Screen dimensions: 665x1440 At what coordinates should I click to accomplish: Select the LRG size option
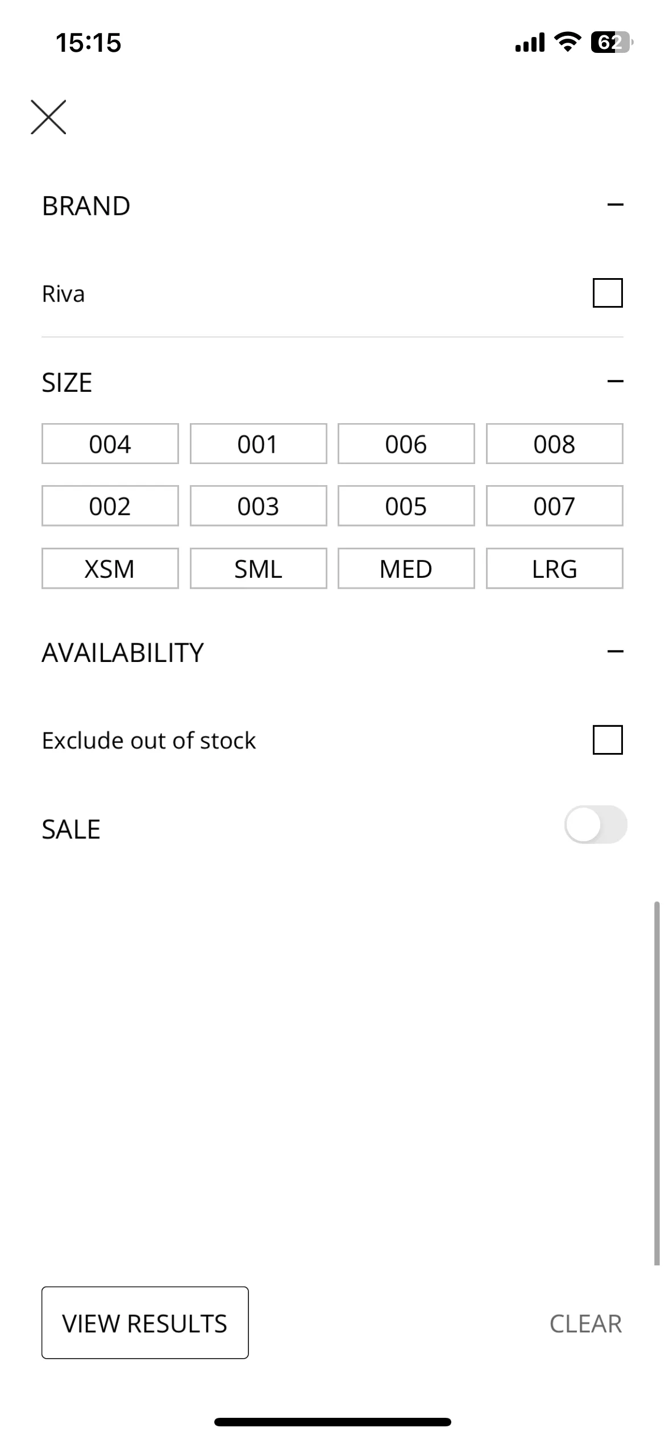[x=555, y=568]
